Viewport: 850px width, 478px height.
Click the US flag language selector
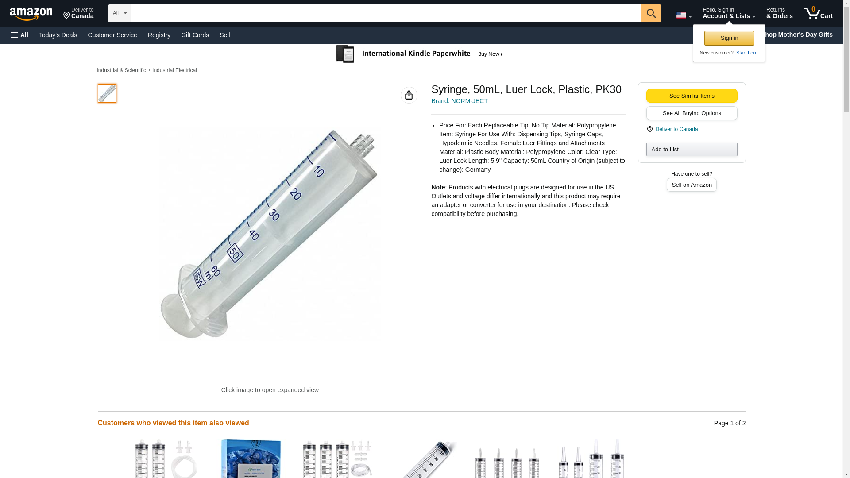click(x=684, y=15)
